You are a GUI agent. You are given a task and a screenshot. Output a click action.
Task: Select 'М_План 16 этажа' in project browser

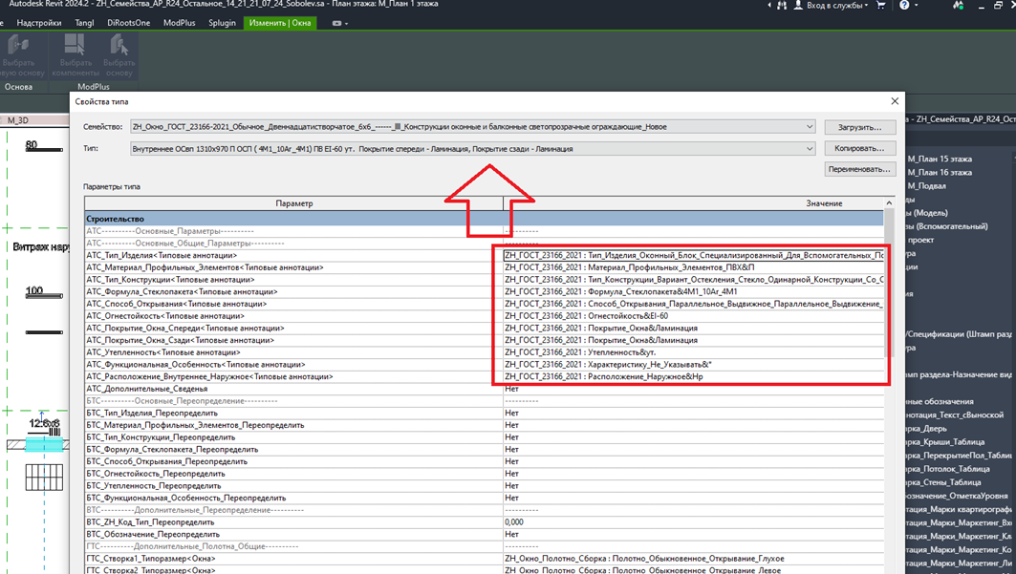pos(940,172)
